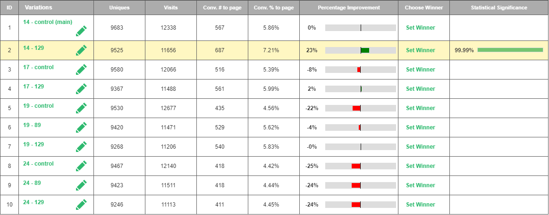Set Winner for row 10 variation

pyautogui.click(x=420, y=205)
